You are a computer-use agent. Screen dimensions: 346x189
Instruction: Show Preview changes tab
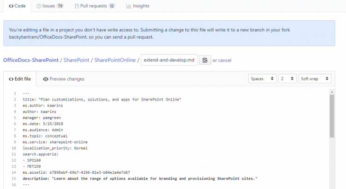click(x=64, y=79)
